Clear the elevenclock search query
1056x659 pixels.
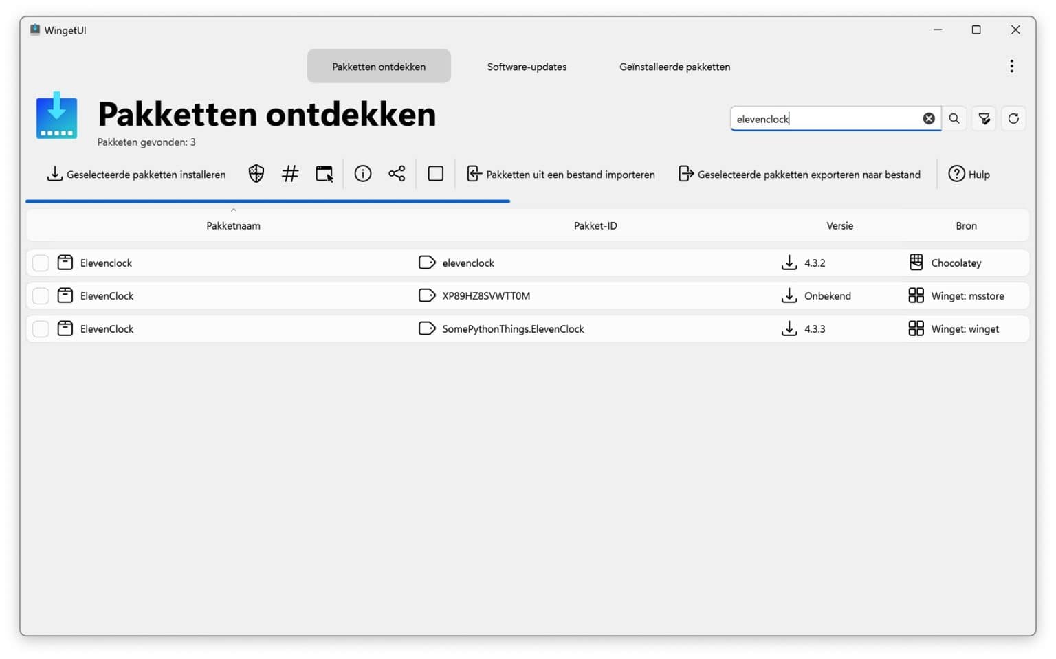point(929,118)
